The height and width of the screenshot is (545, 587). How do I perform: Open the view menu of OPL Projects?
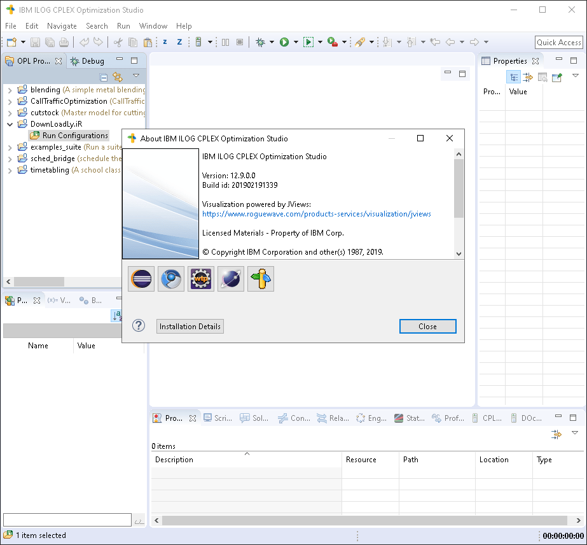[x=135, y=76]
